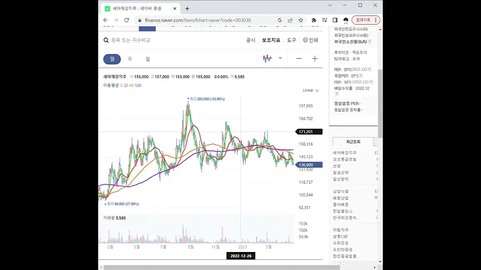481x270 pixels.
Task: Open the browser profile avatar
Action: pyautogui.click(x=346, y=20)
